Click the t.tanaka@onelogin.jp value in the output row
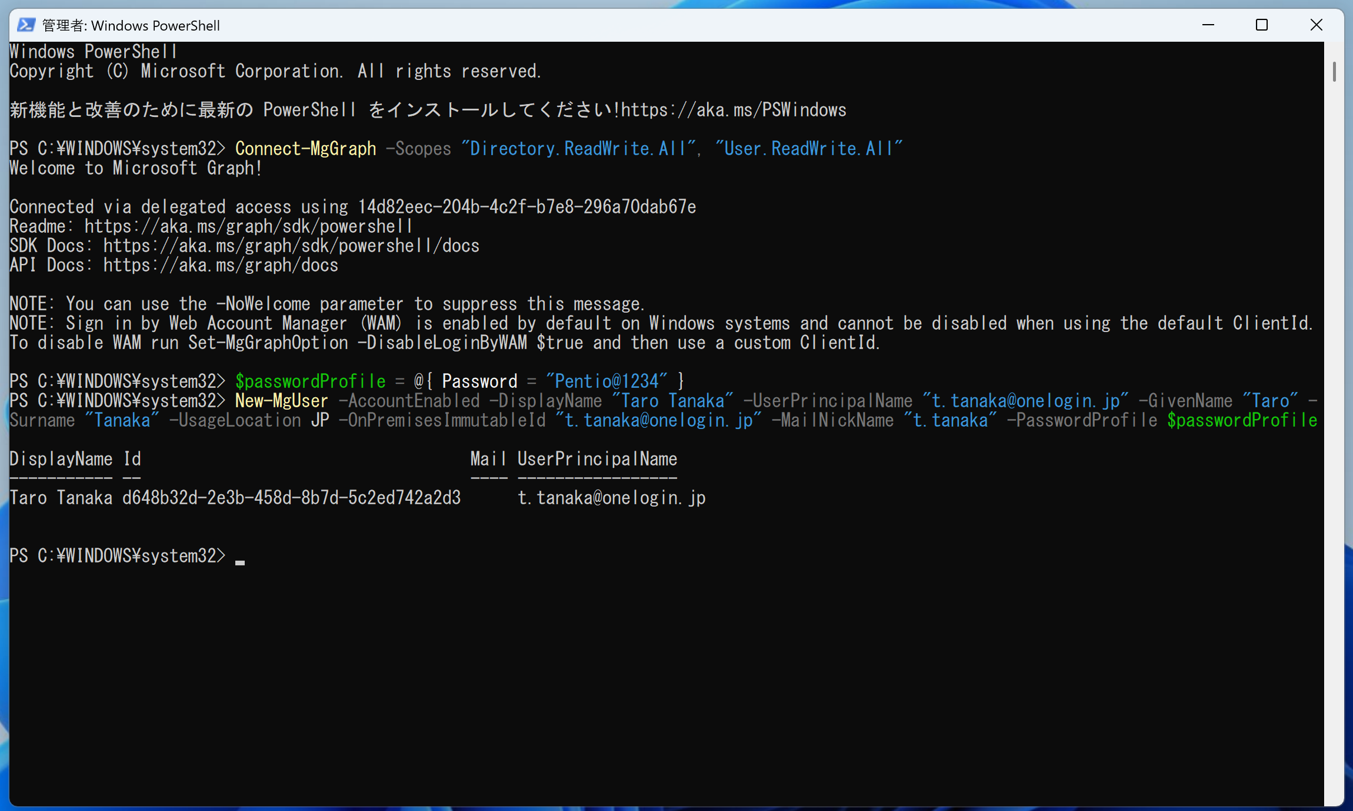 [x=611, y=498]
